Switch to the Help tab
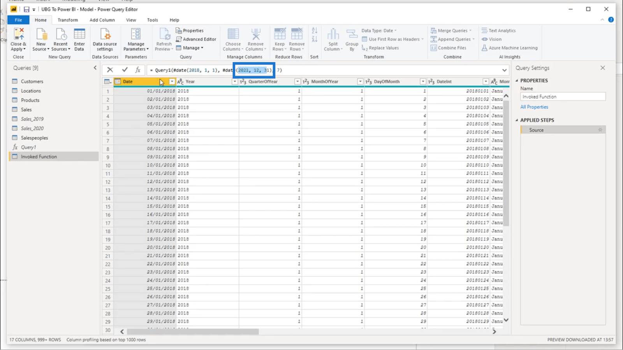The width and height of the screenshot is (623, 350). click(174, 20)
